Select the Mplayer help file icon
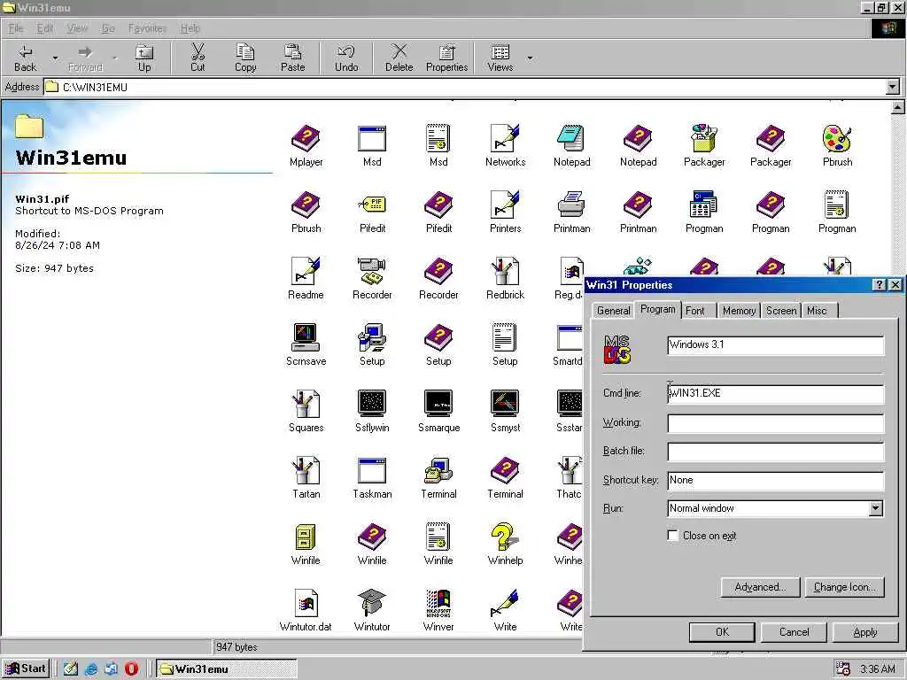Screen dimensions: 907x680 306,139
